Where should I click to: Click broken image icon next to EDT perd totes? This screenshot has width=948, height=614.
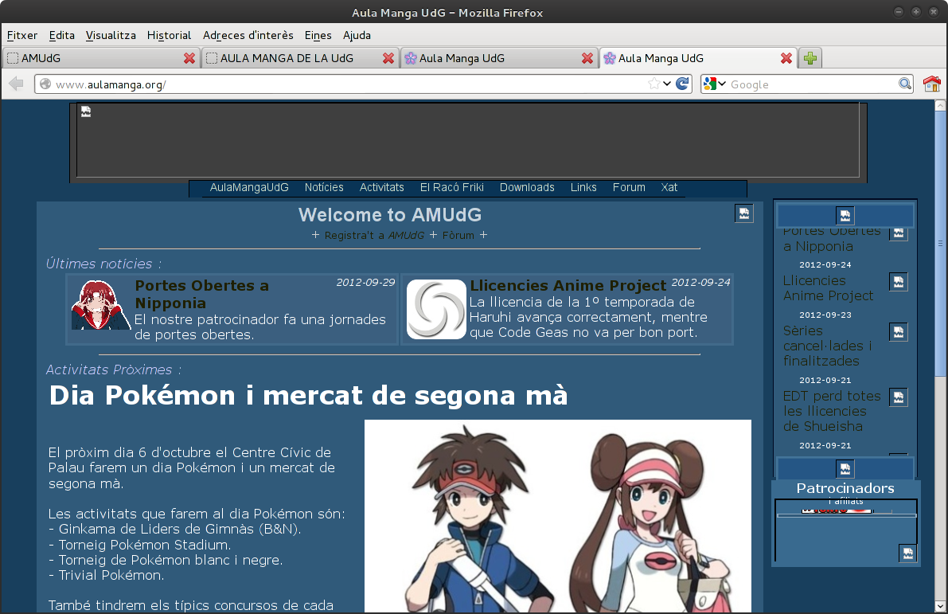(899, 397)
